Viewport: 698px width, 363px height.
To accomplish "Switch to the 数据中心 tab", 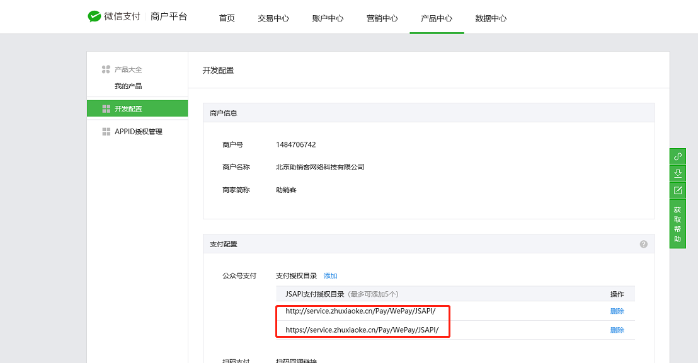I will pyautogui.click(x=489, y=18).
